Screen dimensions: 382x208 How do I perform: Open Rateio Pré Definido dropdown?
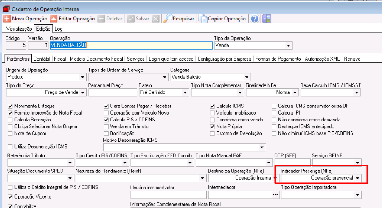(x=185, y=92)
